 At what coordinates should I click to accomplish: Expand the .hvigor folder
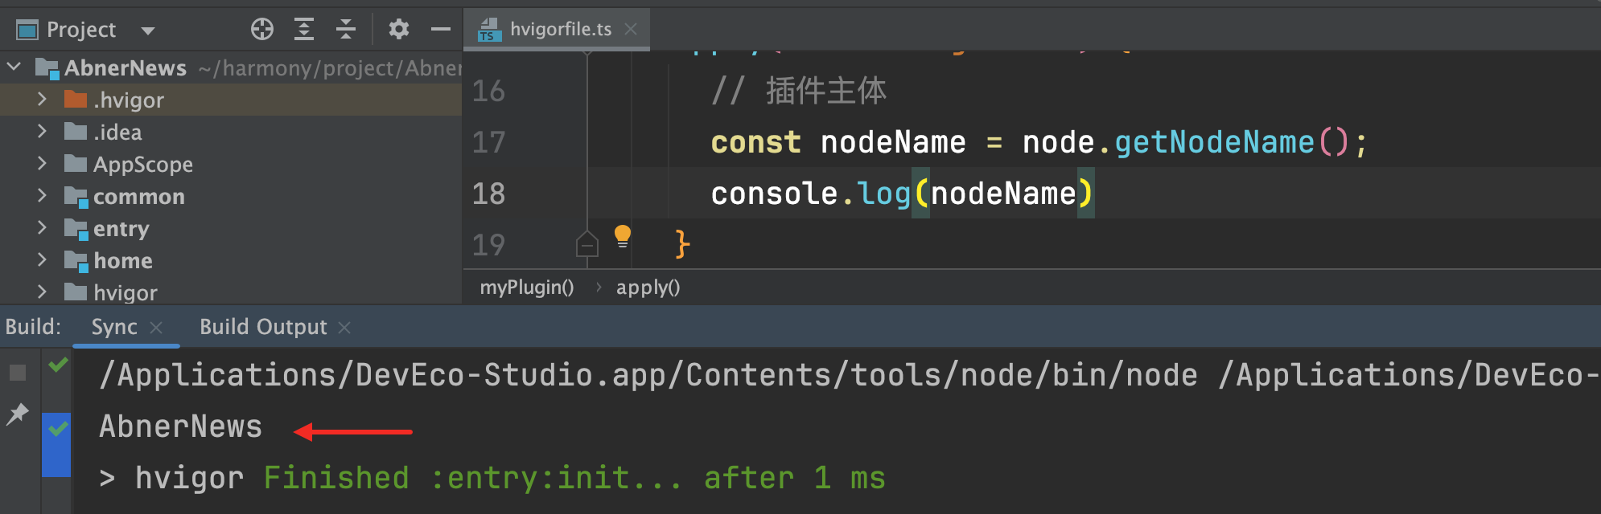[x=42, y=100]
